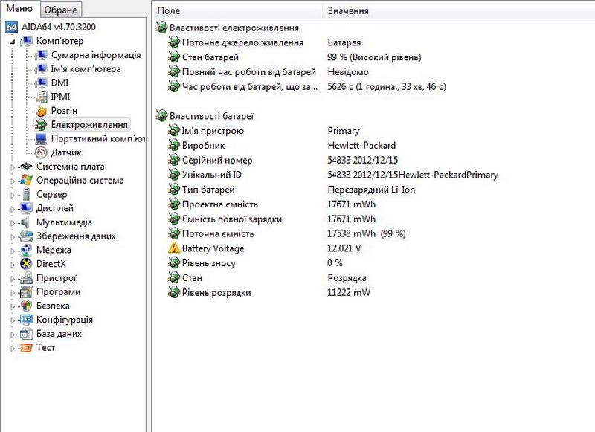Collapse the Комп'ютер tree node

(x=13, y=42)
